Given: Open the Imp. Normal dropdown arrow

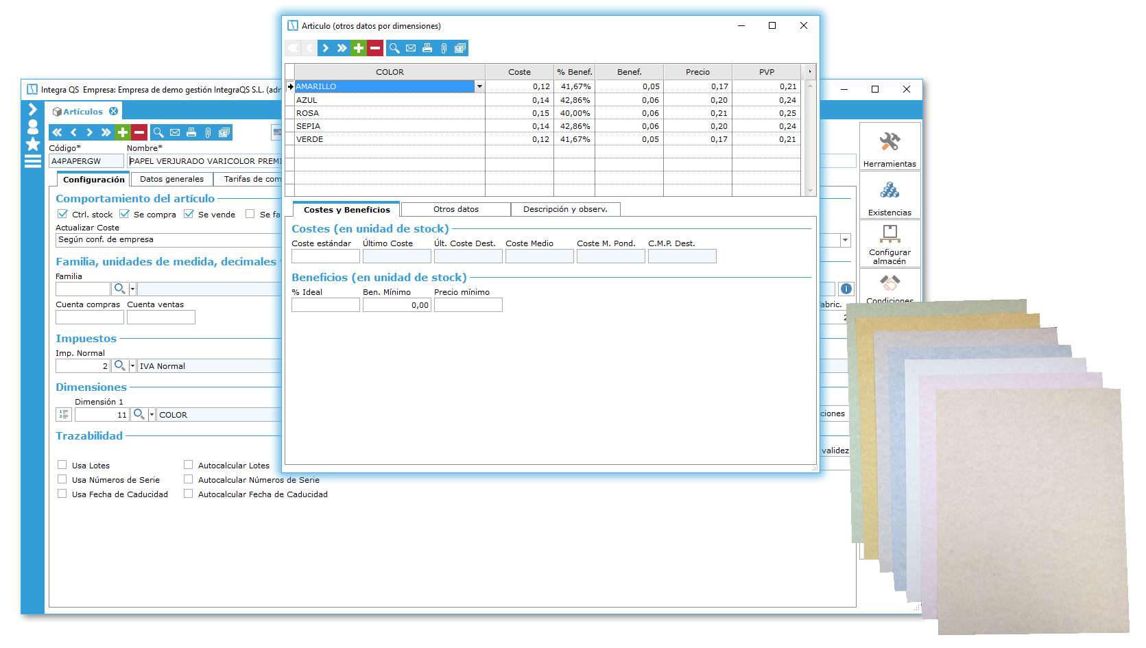Looking at the screenshot, I should click(x=132, y=366).
